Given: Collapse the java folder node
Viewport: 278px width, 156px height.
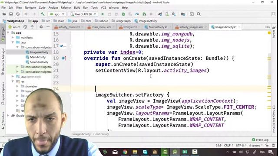Looking at the screenshot, I should [13, 42].
